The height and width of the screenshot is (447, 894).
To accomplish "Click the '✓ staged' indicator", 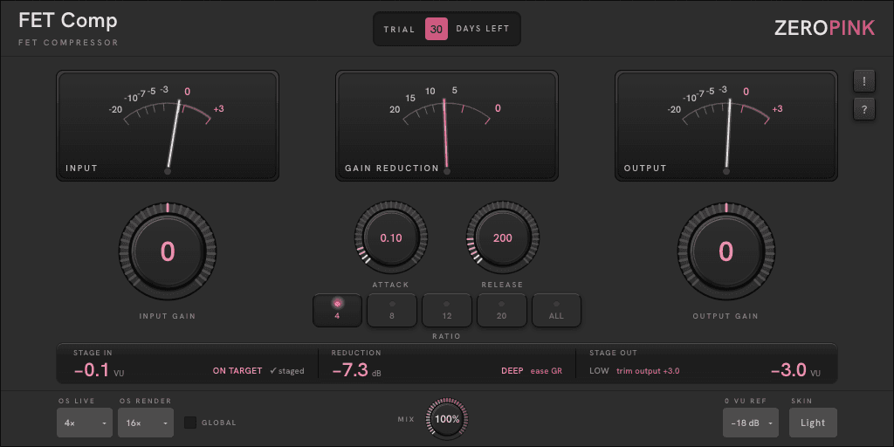I will coord(286,371).
